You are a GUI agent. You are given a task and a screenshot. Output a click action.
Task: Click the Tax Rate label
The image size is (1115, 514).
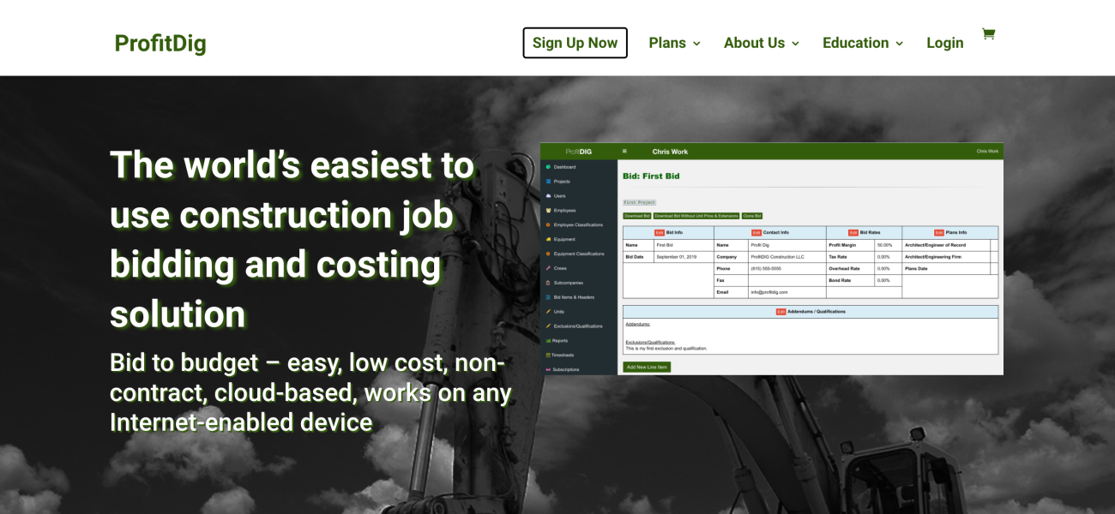(838, 256)
